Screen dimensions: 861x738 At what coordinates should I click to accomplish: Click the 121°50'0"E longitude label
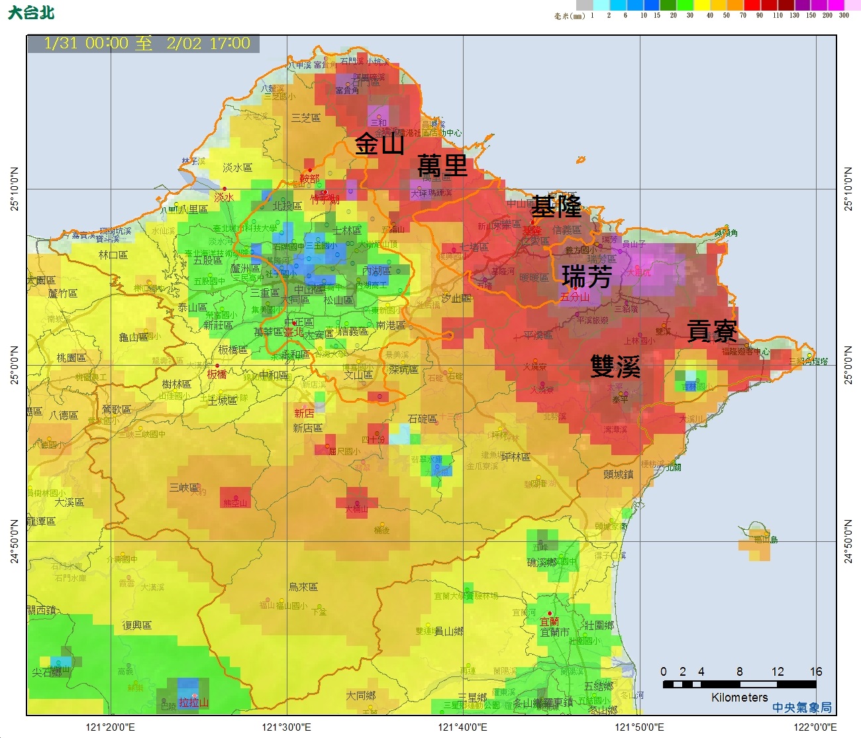(639, 727)
